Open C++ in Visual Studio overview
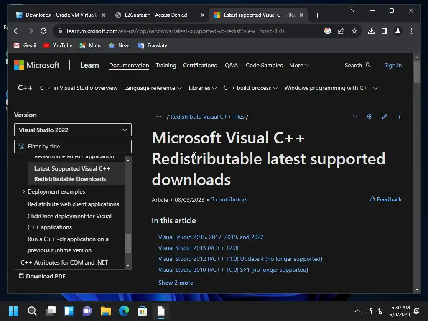The image size is (428, 321). [79, 88]
